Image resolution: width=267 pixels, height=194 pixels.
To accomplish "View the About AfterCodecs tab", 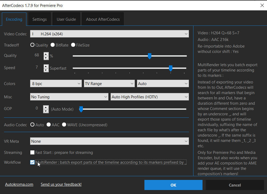I will click(103, 19).
